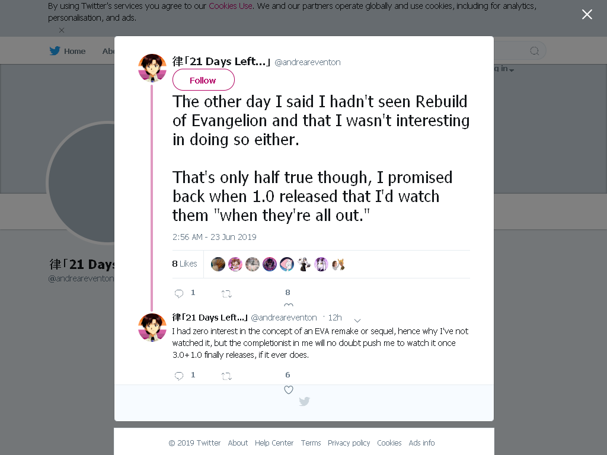Open the Help Center footer link

[x=274, y=443]
